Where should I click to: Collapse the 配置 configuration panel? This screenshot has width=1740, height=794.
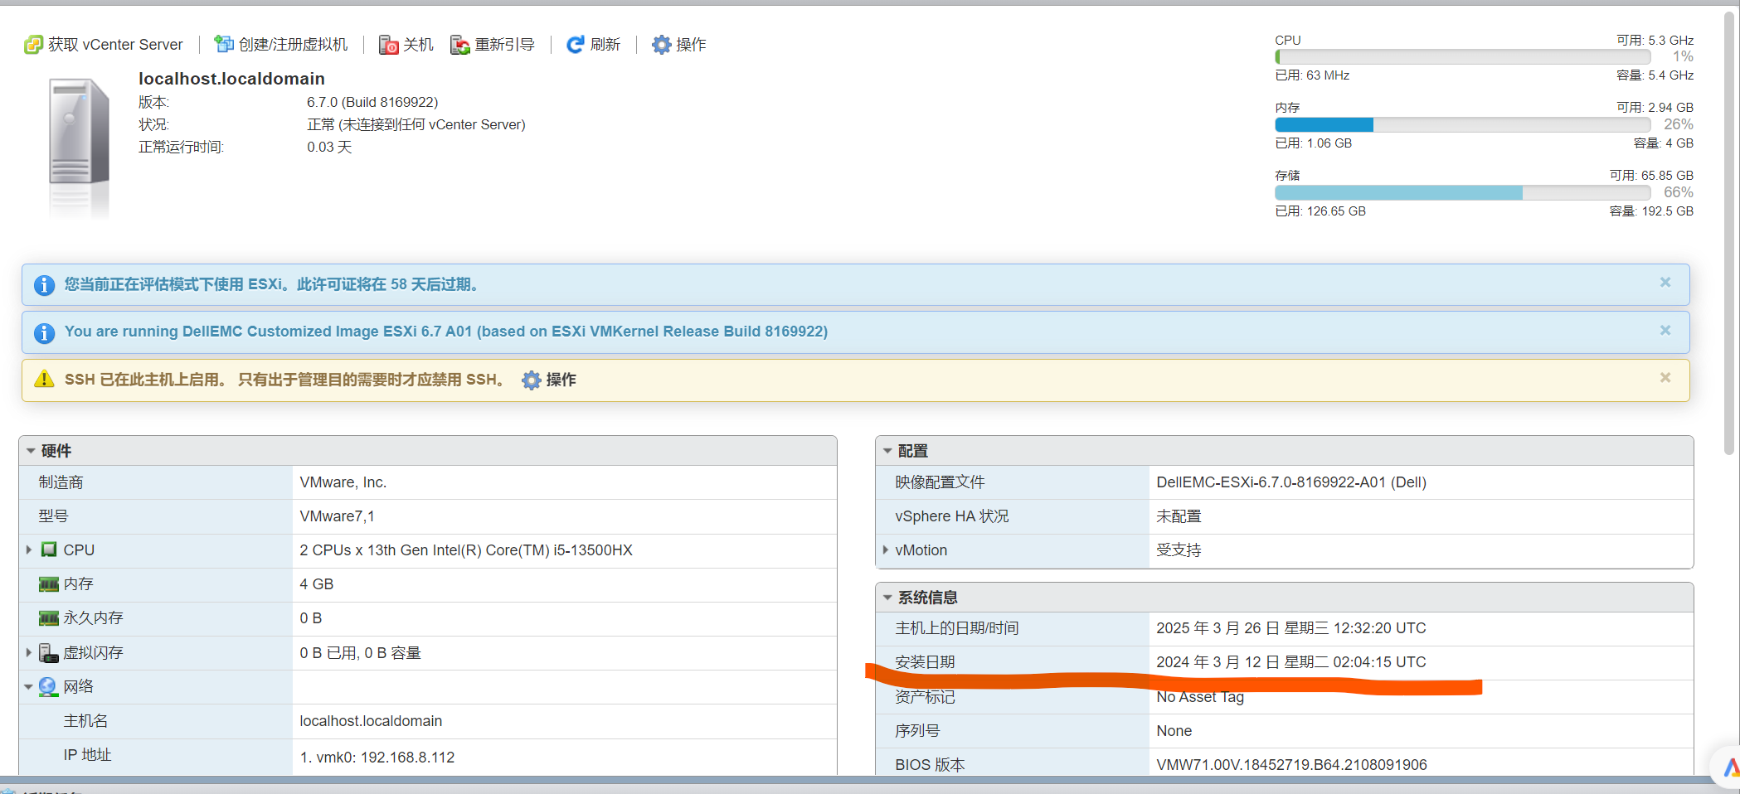click(887, 451)
